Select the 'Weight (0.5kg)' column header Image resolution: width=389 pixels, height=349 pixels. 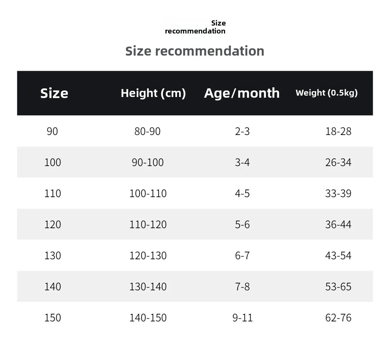[x=326, y=93]
